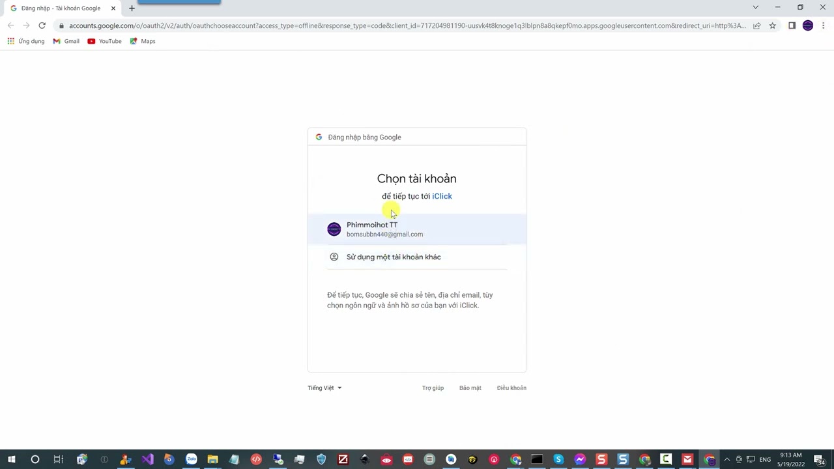The height and width of the screenshot is (469, 834).
Task: Open Camtasia from the taskbar
Action: tap(666, 459)
